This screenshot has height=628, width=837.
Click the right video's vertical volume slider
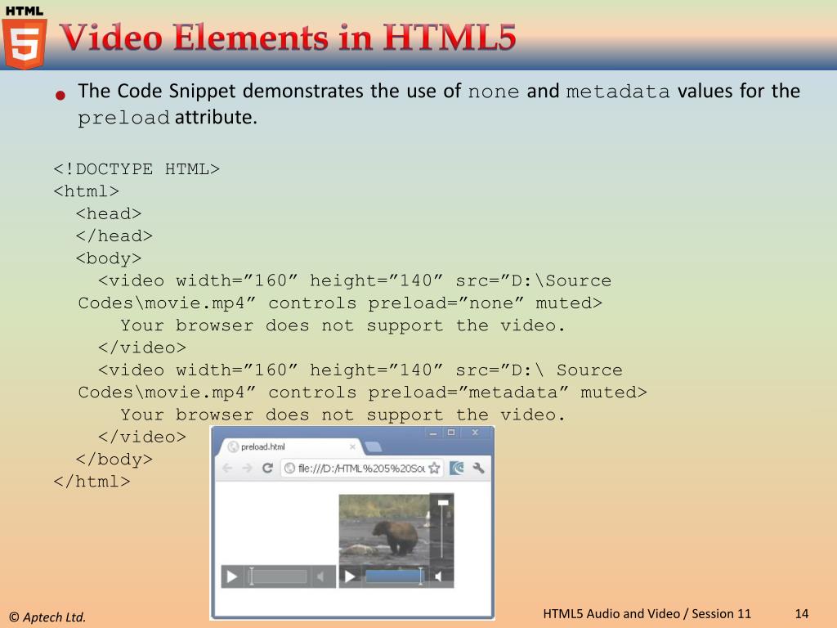pos(442,529)
